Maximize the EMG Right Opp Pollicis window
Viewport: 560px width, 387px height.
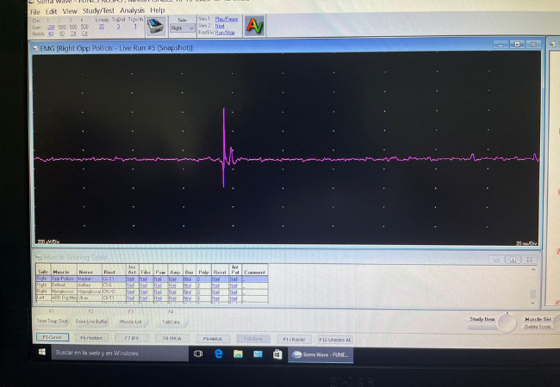pyautogui.click(x=517, y=45)
